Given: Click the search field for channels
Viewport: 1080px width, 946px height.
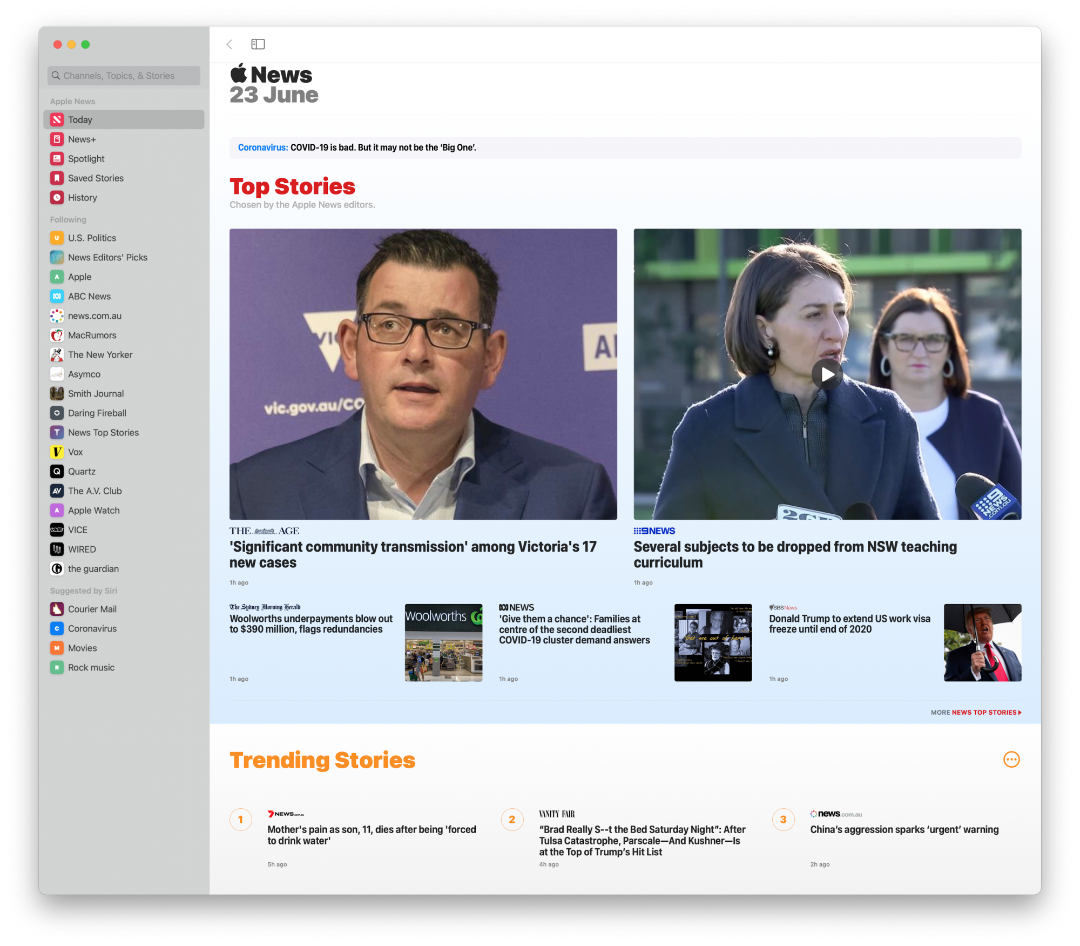Looking at the screenshot, I should [124, 76].
